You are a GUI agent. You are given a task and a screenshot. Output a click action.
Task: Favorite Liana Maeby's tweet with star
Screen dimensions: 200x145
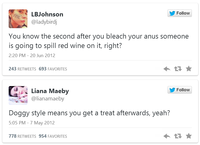(x=188, y=136)
